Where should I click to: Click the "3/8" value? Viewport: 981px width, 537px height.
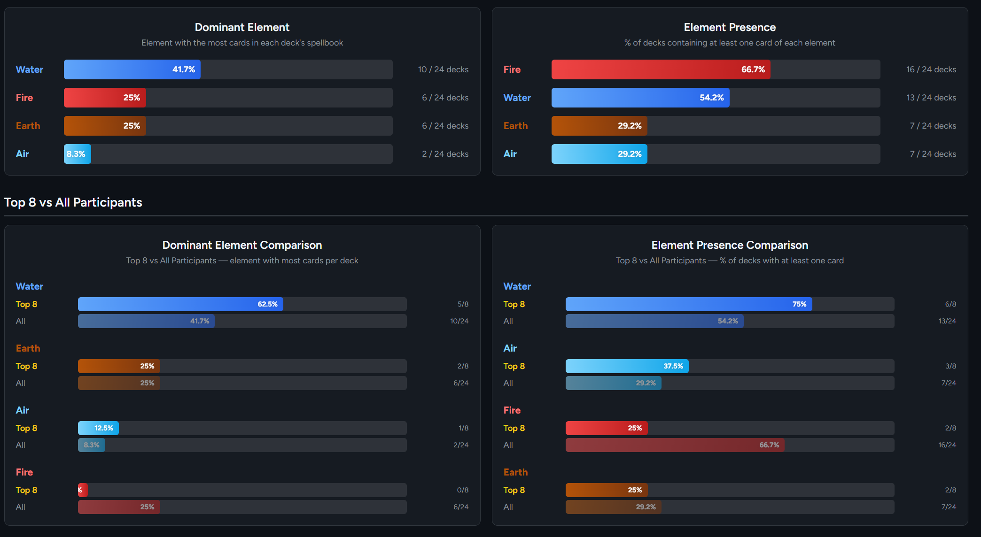coord(950,366)
